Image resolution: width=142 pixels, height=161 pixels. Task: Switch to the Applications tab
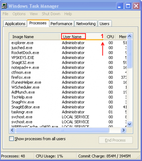point(15,24)
